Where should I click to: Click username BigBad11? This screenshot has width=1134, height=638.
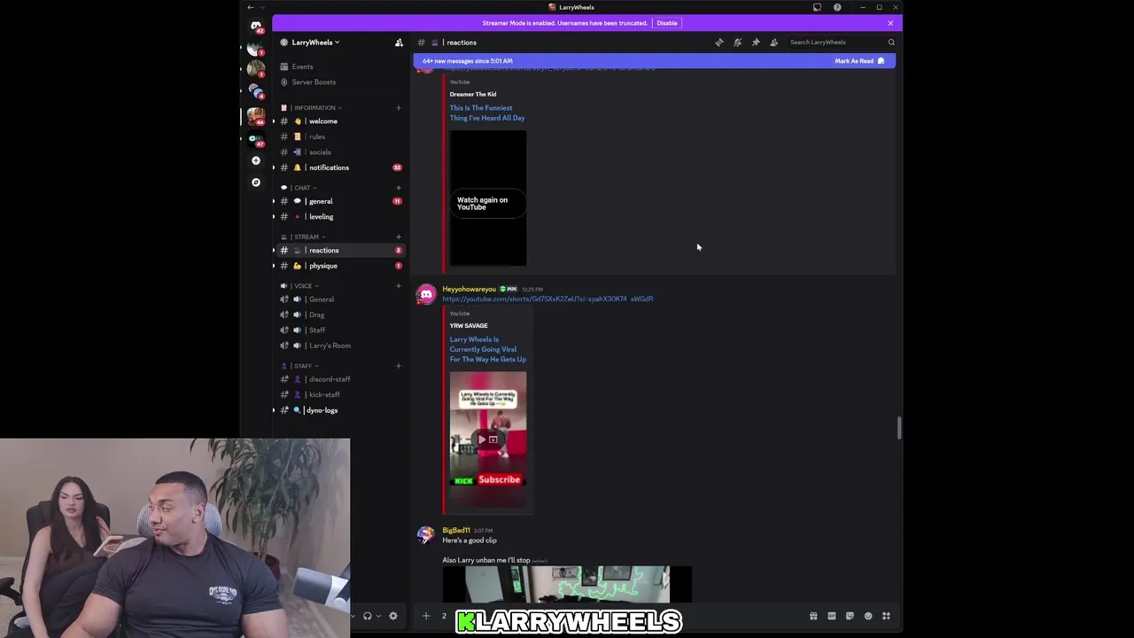pos(456,531)
